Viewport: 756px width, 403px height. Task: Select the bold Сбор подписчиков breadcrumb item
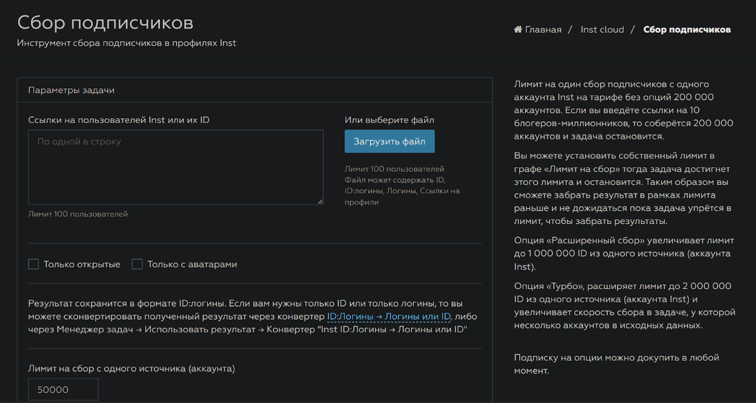(686, 29)
